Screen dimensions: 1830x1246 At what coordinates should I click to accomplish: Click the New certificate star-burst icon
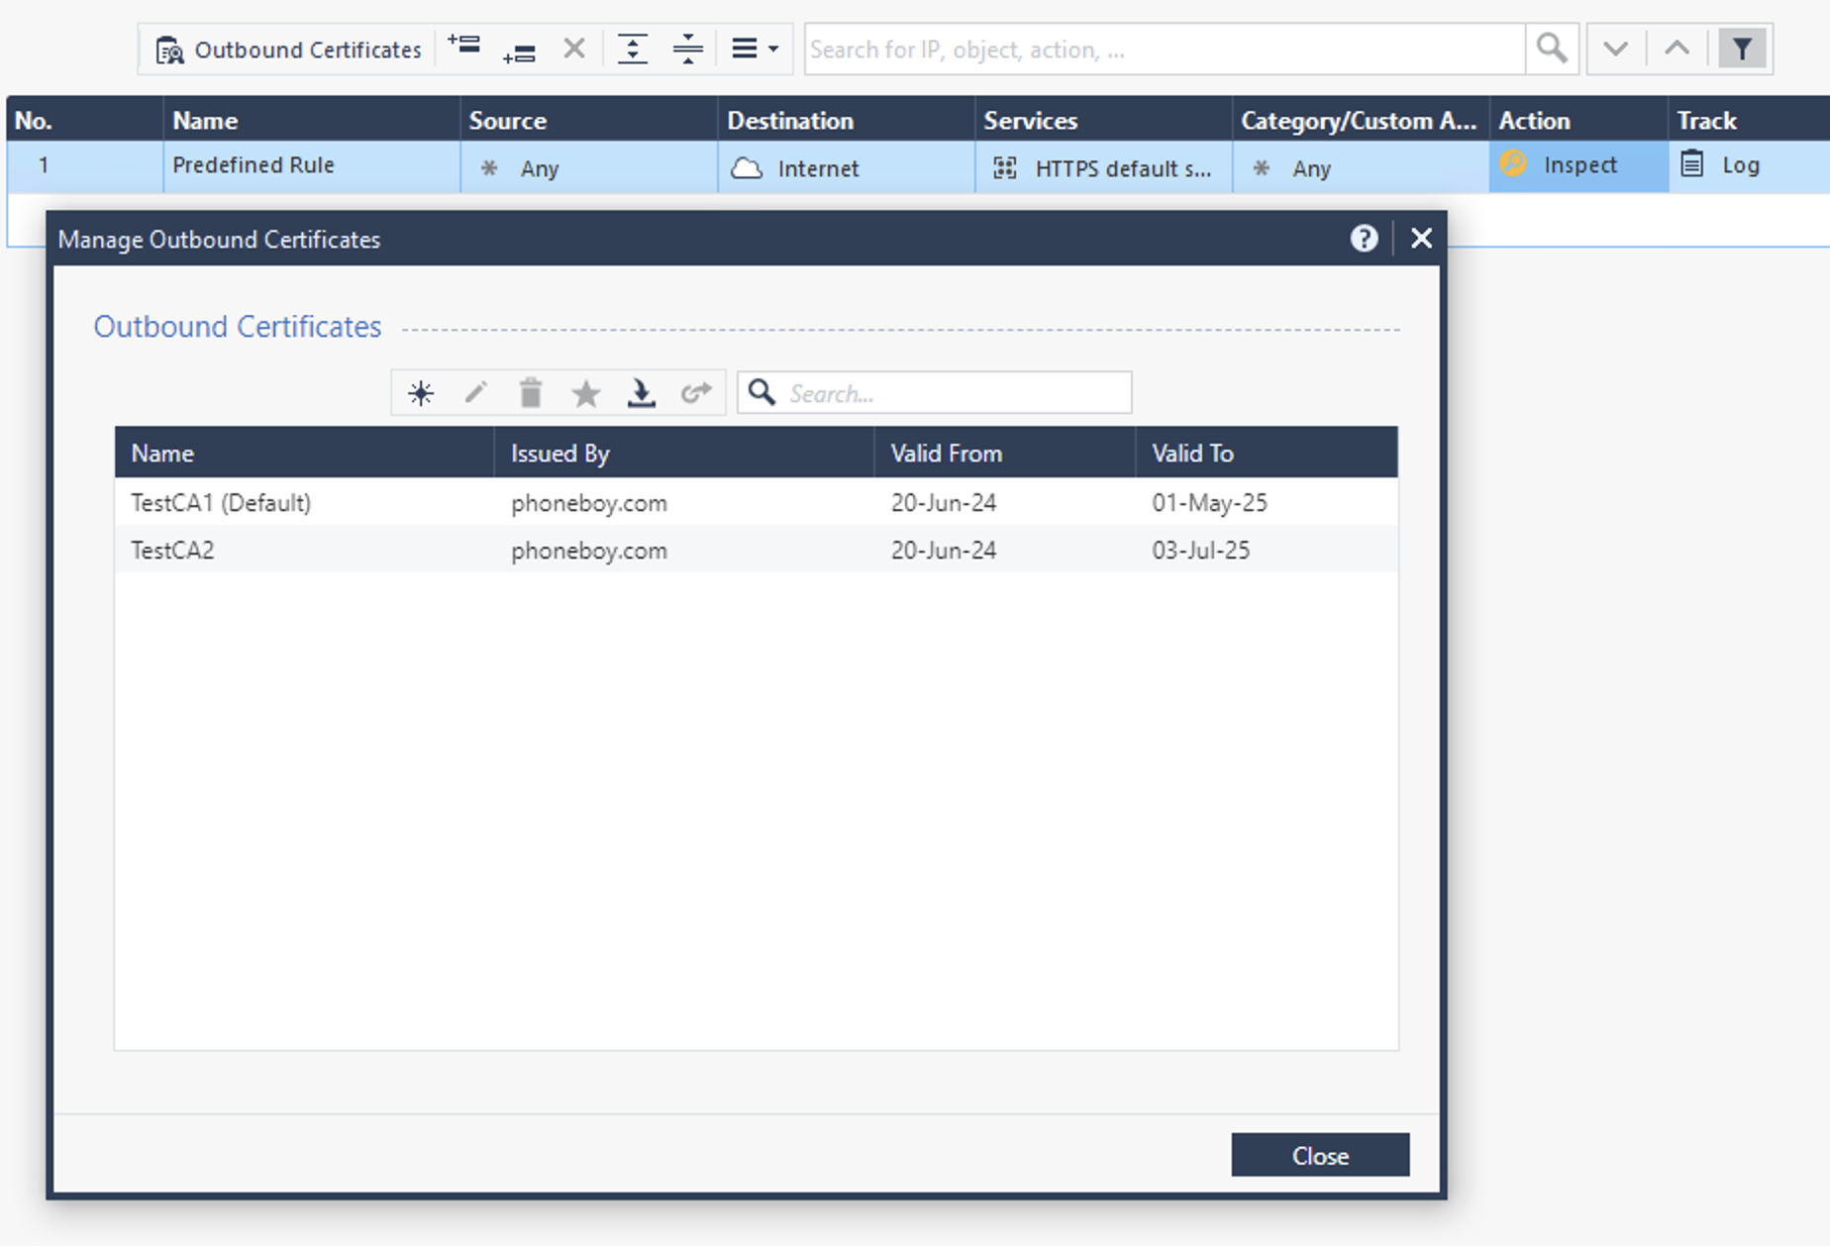tap(421, 393)
